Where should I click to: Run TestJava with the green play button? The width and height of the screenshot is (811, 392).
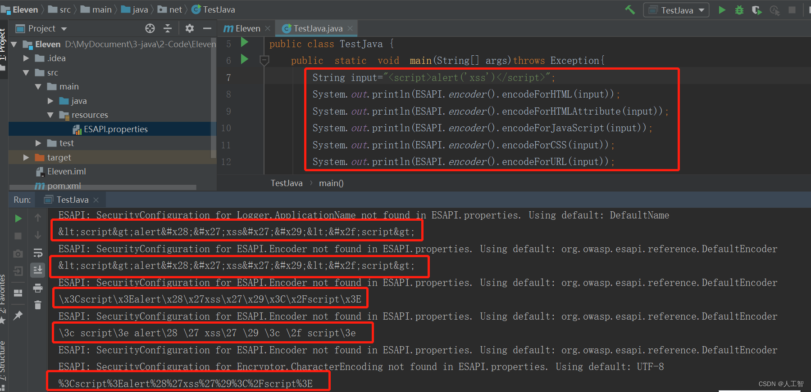[722, 10]
